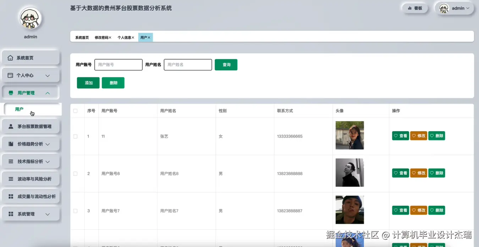The width and height of the screenshot is (479, 247).
Task: Click the heart icon in 删除 for row 张艺
Action: (x=432, y=136)
